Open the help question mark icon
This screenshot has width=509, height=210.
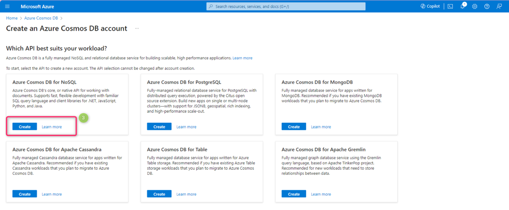point(487,7)
